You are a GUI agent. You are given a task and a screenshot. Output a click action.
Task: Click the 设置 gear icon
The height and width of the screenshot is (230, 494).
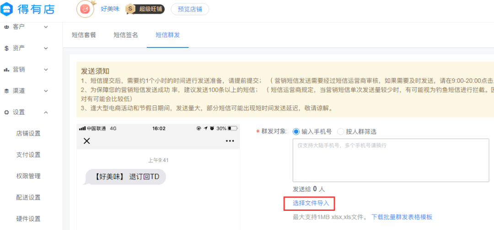(6, 112)
